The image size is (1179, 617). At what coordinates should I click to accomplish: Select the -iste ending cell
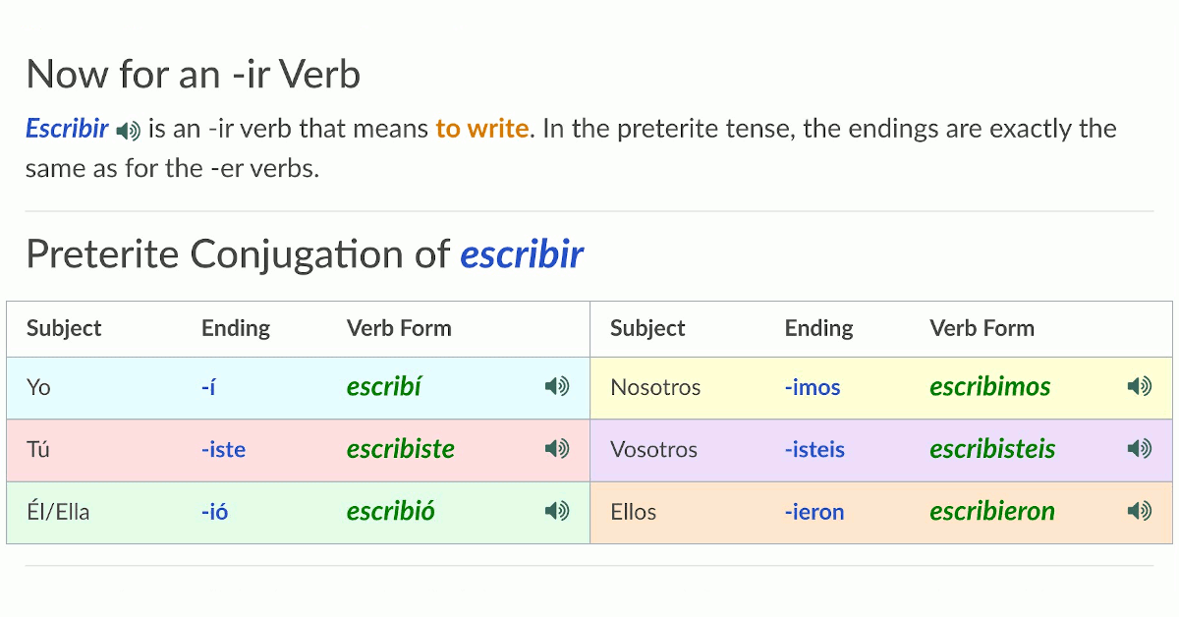coord(224,449)
